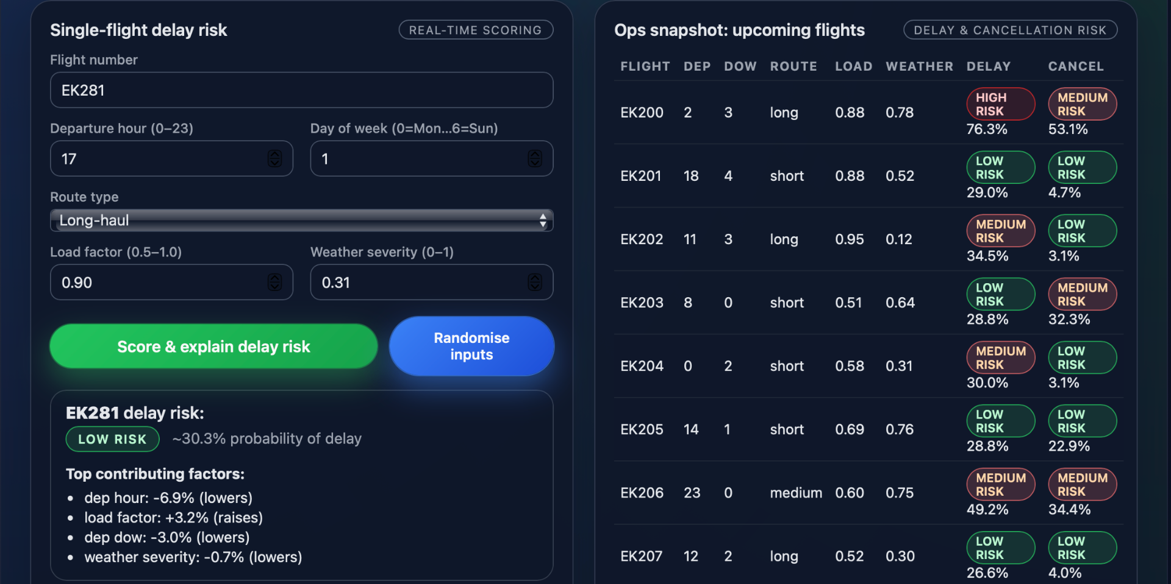Image resolution: width=1171 pixels, height=584 pixels.
Task: Decrement the Day of week stepper
Action: [x=535, y=163]
